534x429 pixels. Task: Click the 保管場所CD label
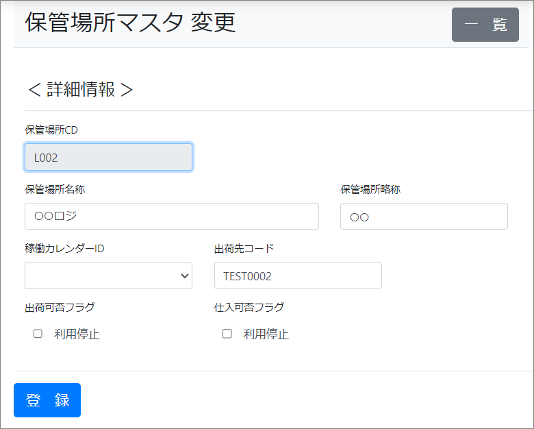click(55, 130)
